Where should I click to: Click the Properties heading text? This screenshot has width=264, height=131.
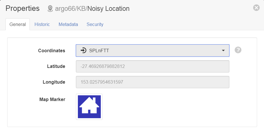click(23, 8)
